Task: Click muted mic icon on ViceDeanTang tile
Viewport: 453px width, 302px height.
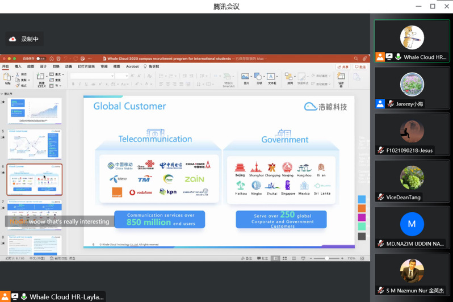Action: [381, 197]
